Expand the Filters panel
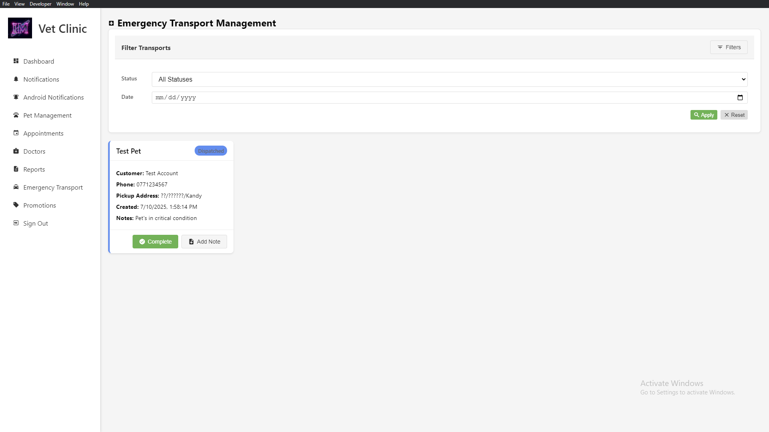 pyautogui.click(x=729, y=47)
